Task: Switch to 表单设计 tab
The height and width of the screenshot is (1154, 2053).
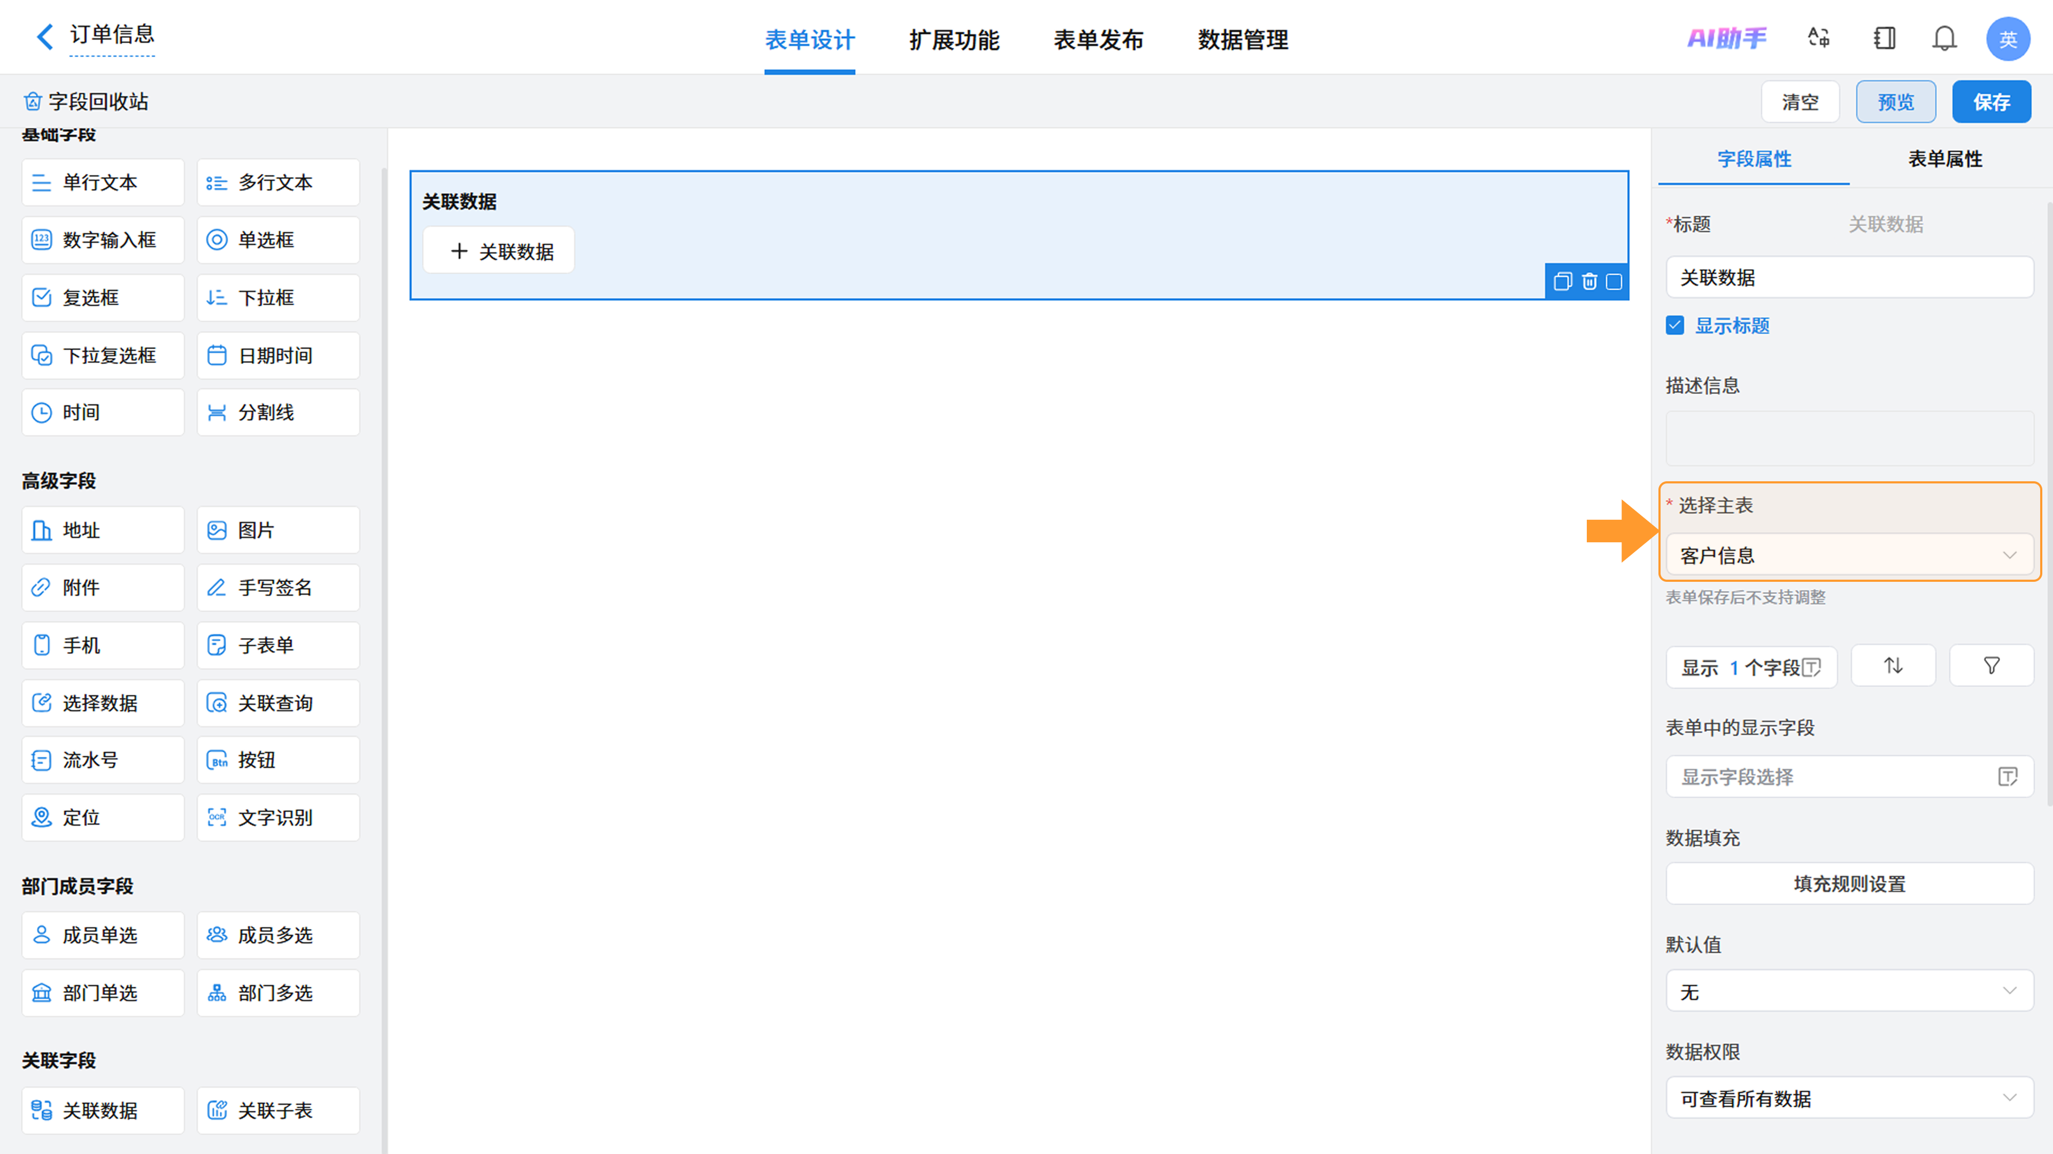Action: tap(810, 40)
